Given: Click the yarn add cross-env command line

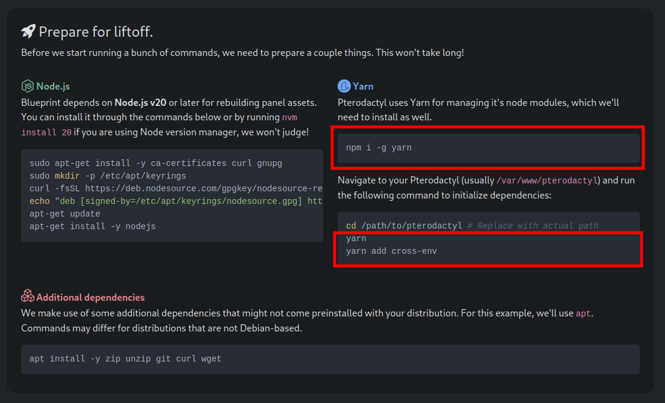Looking at the screenshot, I should tap(391, 251).
